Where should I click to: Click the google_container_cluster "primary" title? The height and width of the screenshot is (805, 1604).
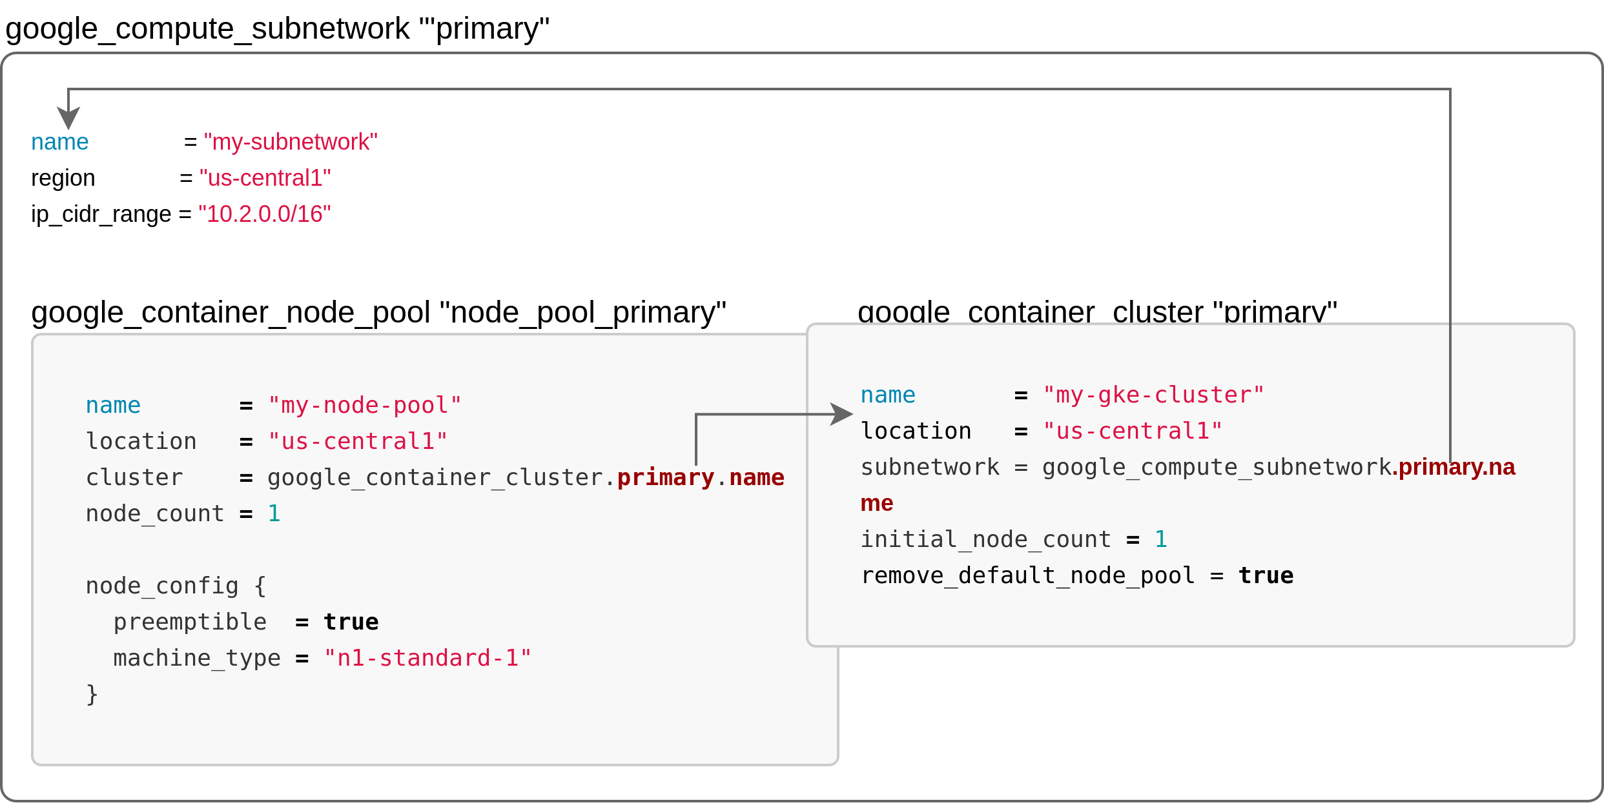pos(1097,312)
